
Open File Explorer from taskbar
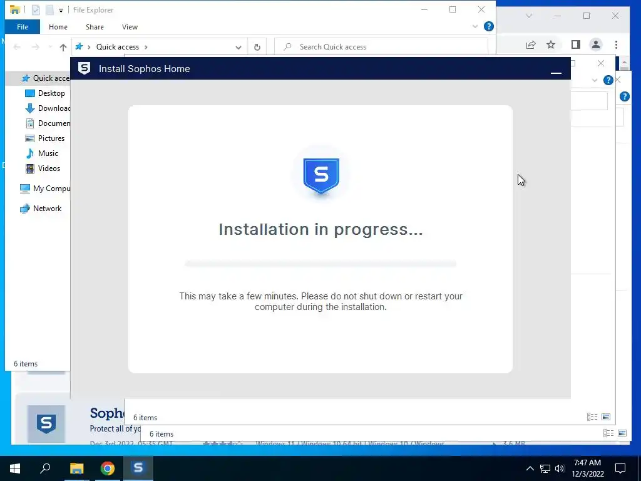point(76,468)
